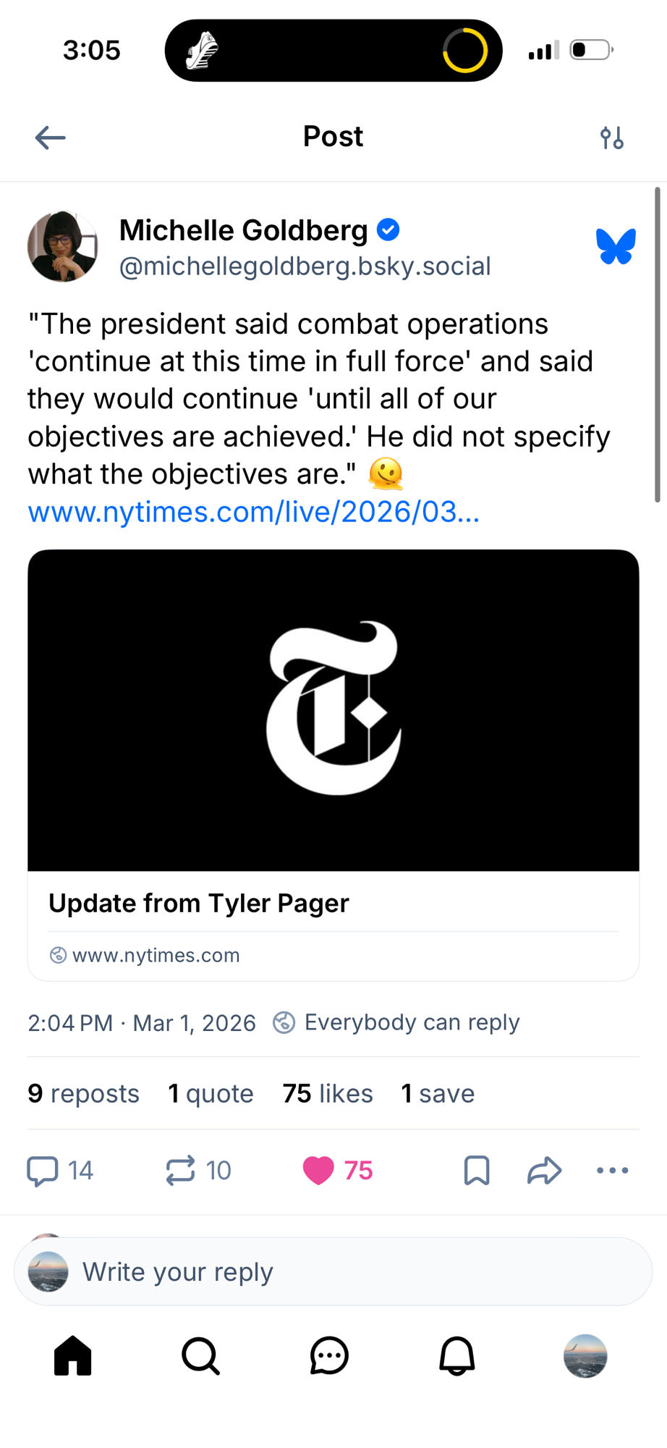
Task: View the 9 reposts list
Action: click(83, 1093)
